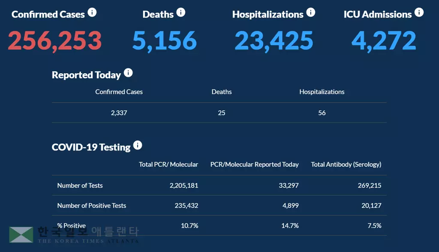
Task: Click info icon beside Confirmed Cases heading
Action: tap(92, 12)
